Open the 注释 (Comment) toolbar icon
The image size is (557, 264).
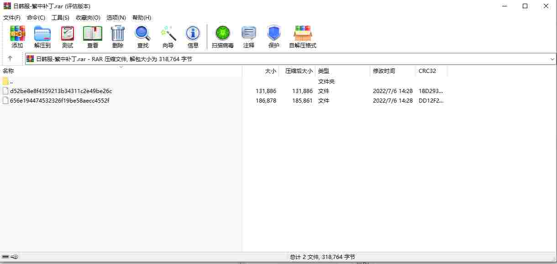click(x=249, y=33)
